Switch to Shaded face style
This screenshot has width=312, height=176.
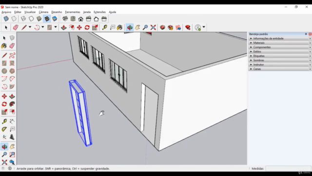coord(39,19)
